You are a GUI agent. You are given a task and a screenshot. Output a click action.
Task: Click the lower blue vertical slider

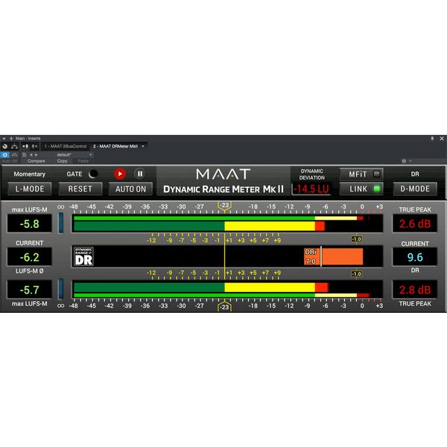(x=61, y=289)
